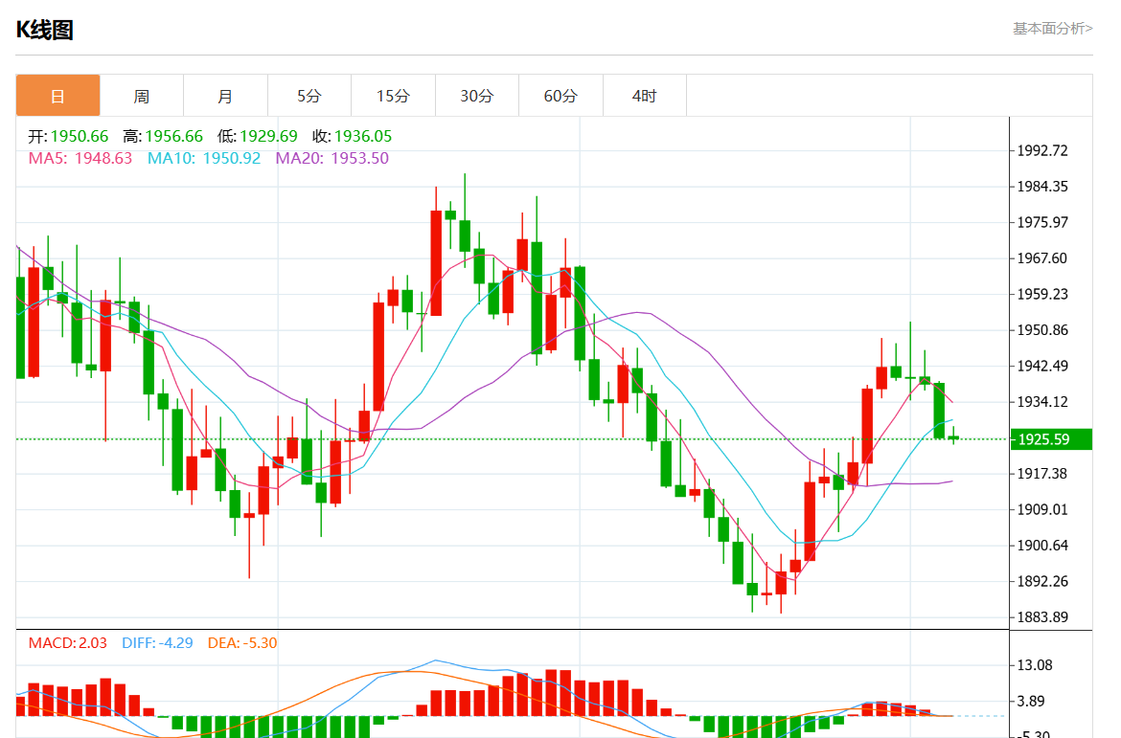Click the 1984.35 price axis label

coord(1041,187)
